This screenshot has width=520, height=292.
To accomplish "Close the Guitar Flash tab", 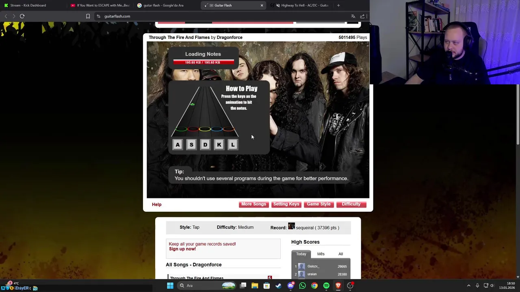I will (262, 5).
